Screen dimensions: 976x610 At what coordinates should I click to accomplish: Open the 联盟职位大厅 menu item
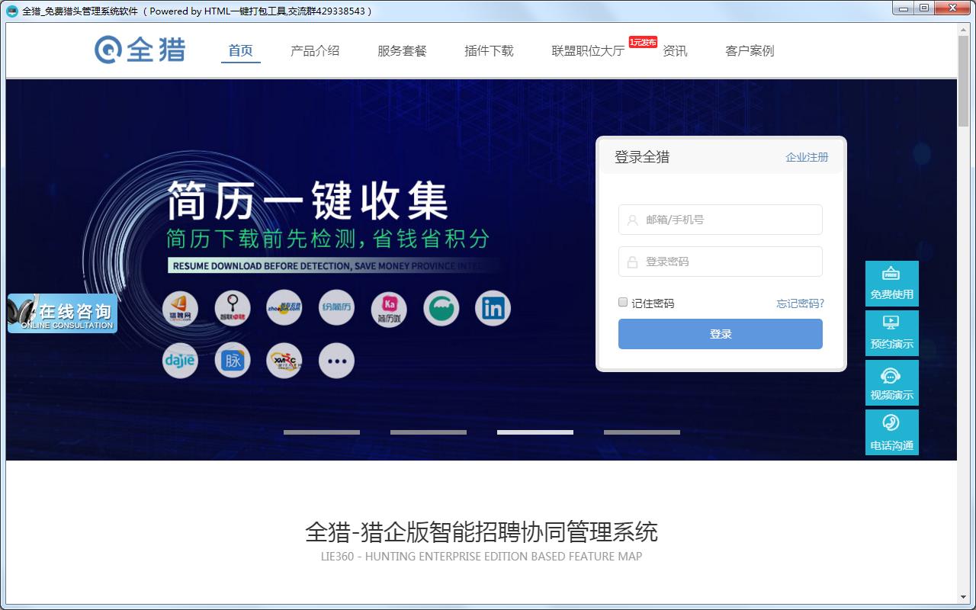click(x=588, y=51)
